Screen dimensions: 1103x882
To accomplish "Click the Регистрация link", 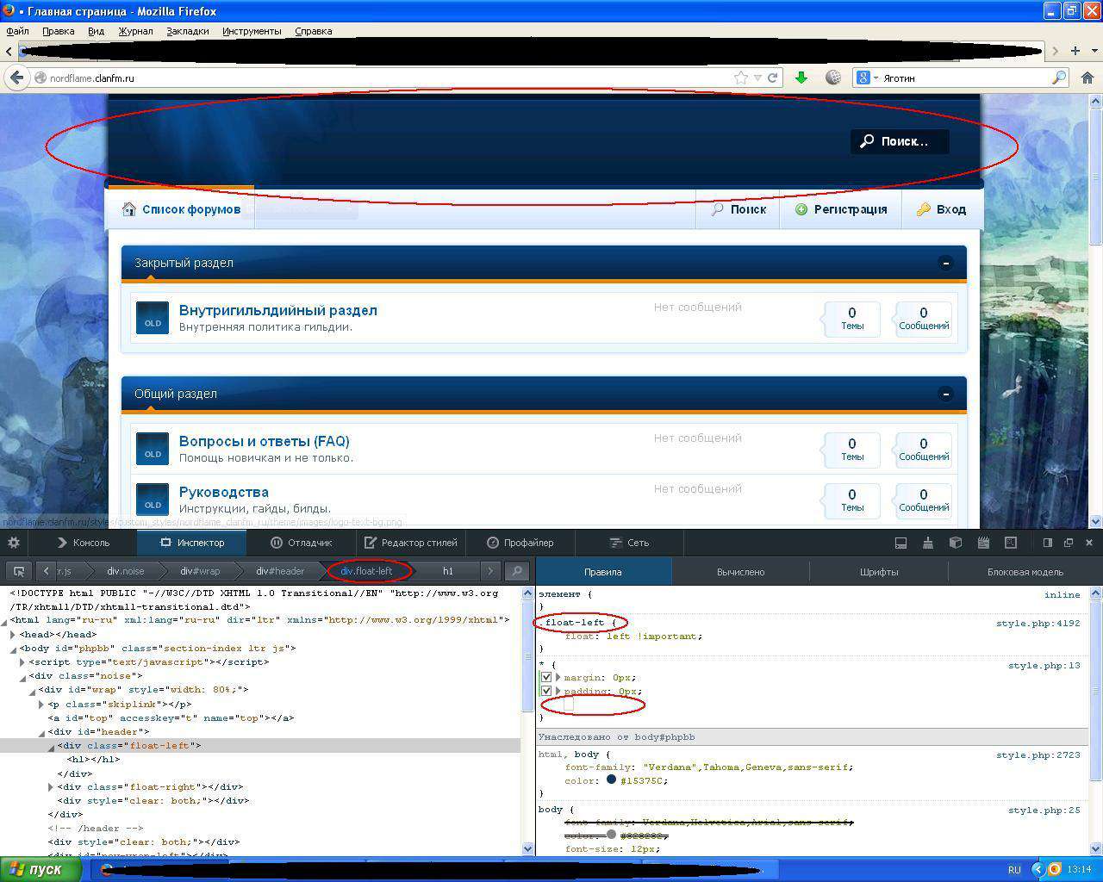I will pos(840,209).
